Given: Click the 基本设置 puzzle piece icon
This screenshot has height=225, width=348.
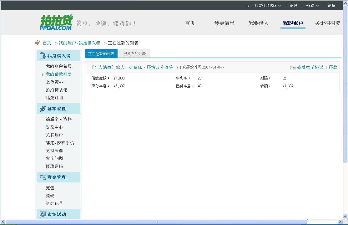Looking at the screenshot, I should pyautogui.click(x=43, y=109).
